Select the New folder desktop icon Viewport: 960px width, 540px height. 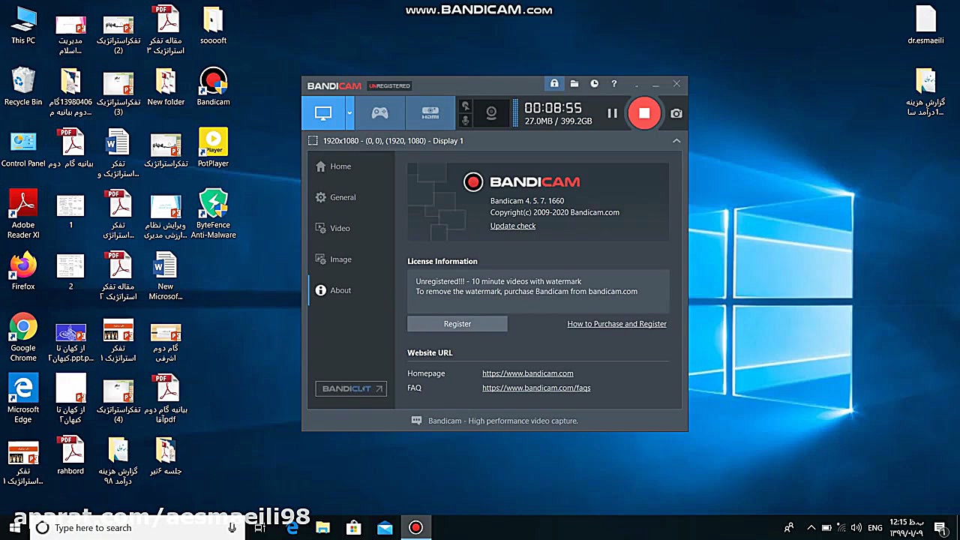166,86
